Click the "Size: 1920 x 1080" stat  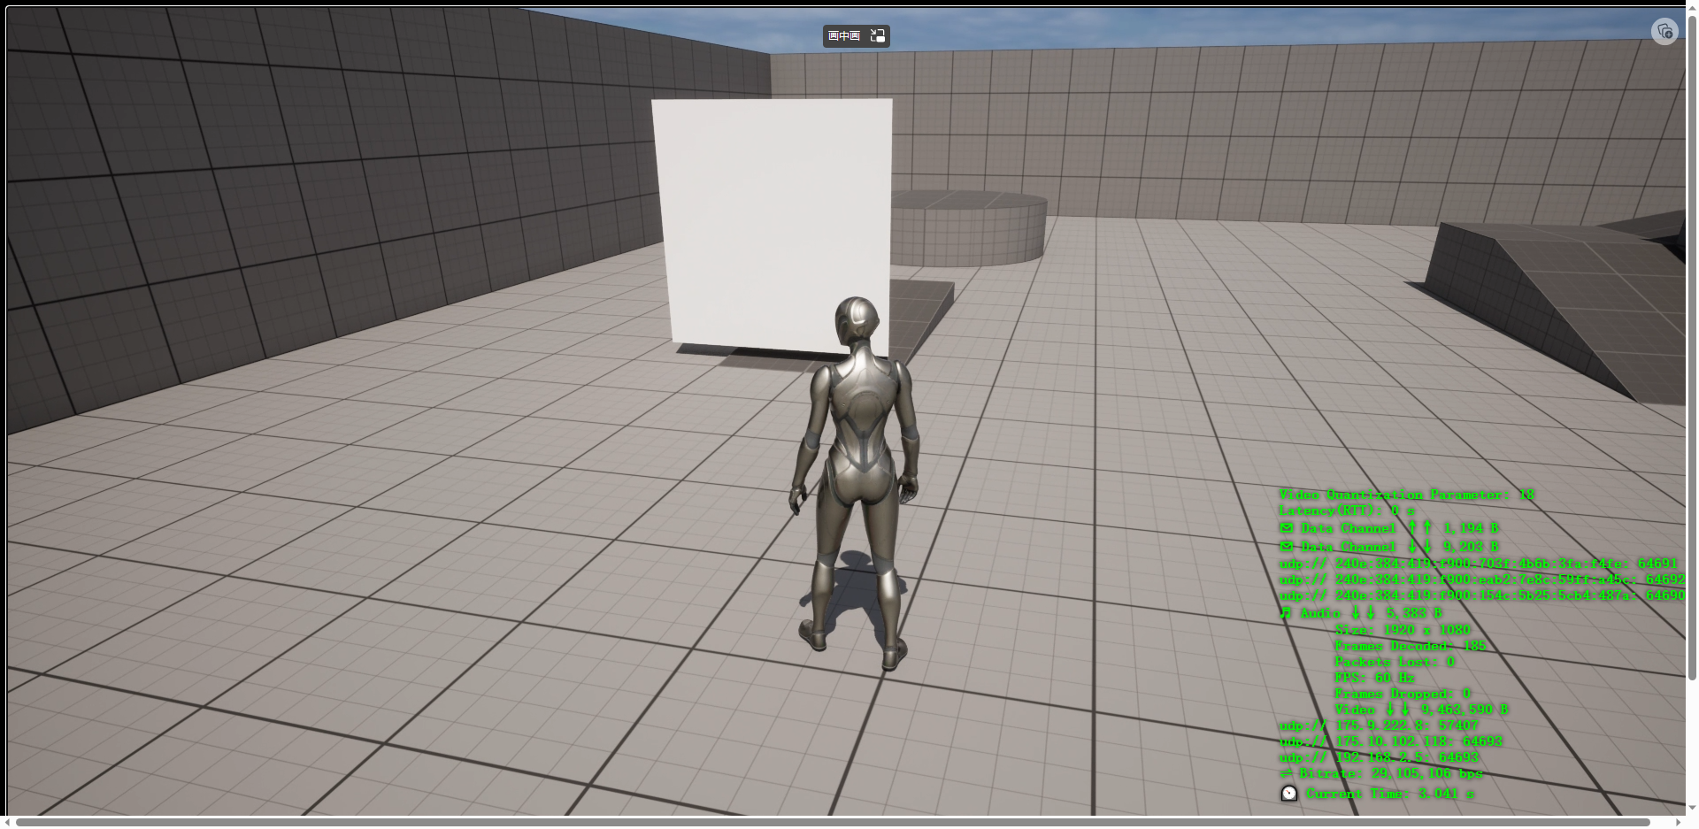1403,630
